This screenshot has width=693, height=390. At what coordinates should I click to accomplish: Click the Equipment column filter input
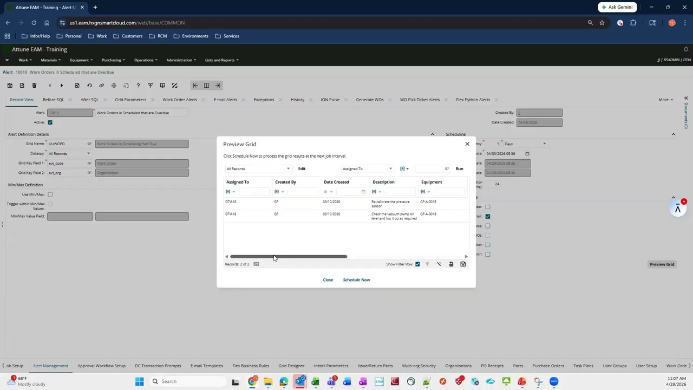pos(448,192)
